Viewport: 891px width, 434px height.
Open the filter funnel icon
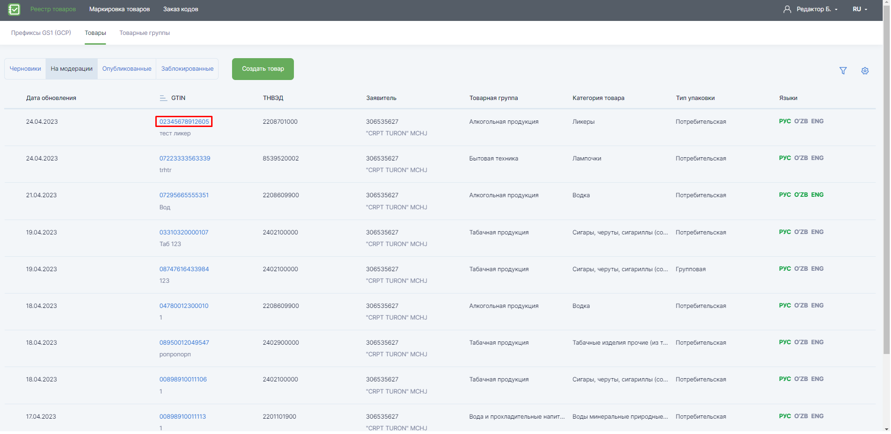[843, 71]
